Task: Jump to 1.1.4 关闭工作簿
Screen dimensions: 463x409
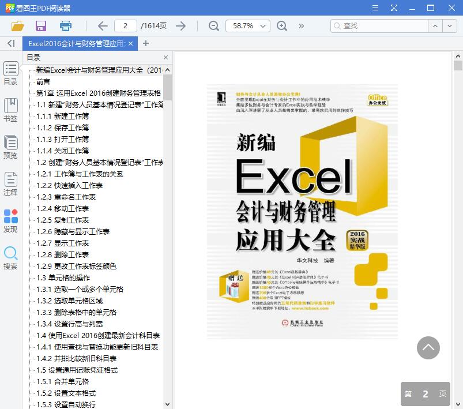Action: pyautogui.click(x=63, y=151)
